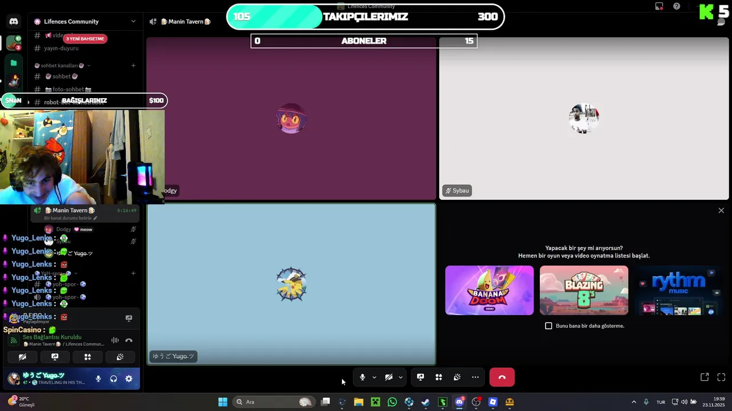Open Manin Tavern voice channel entry

point(85,213)
